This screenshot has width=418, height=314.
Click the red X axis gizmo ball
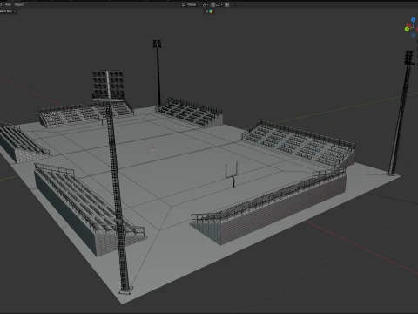[x=408, y=25]
